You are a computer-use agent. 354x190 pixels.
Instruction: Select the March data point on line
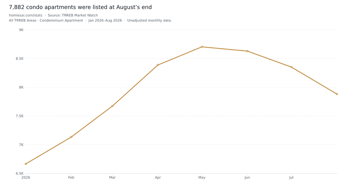112,106
